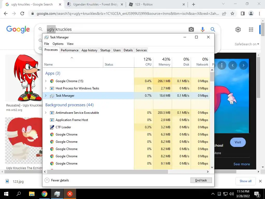The image size is (265, 199).
Task: Open Task Manager View menu
Action: coord(70,44)
